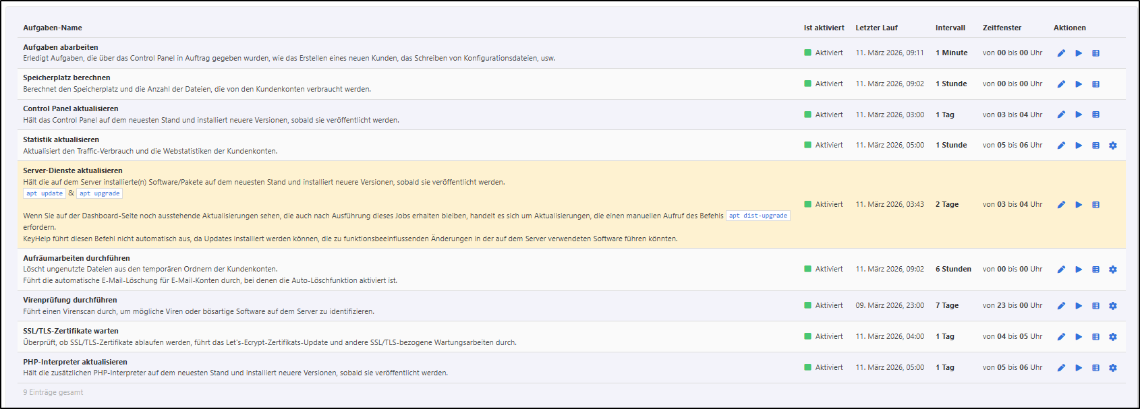
Task: Run the 'Speicherplatz berechnen' task now
Action: [1079, 84]
